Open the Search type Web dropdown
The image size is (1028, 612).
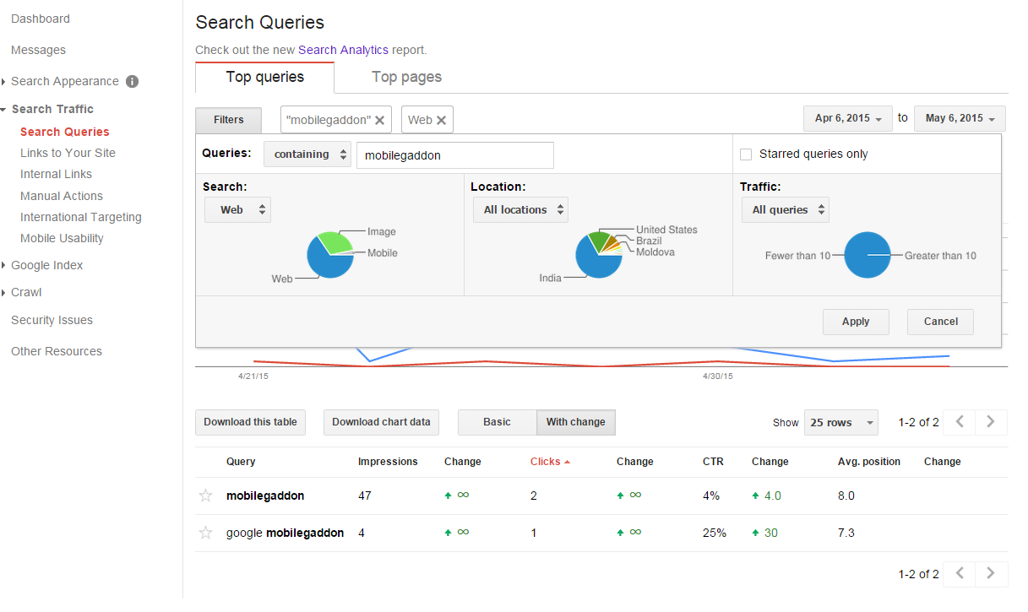237,209
